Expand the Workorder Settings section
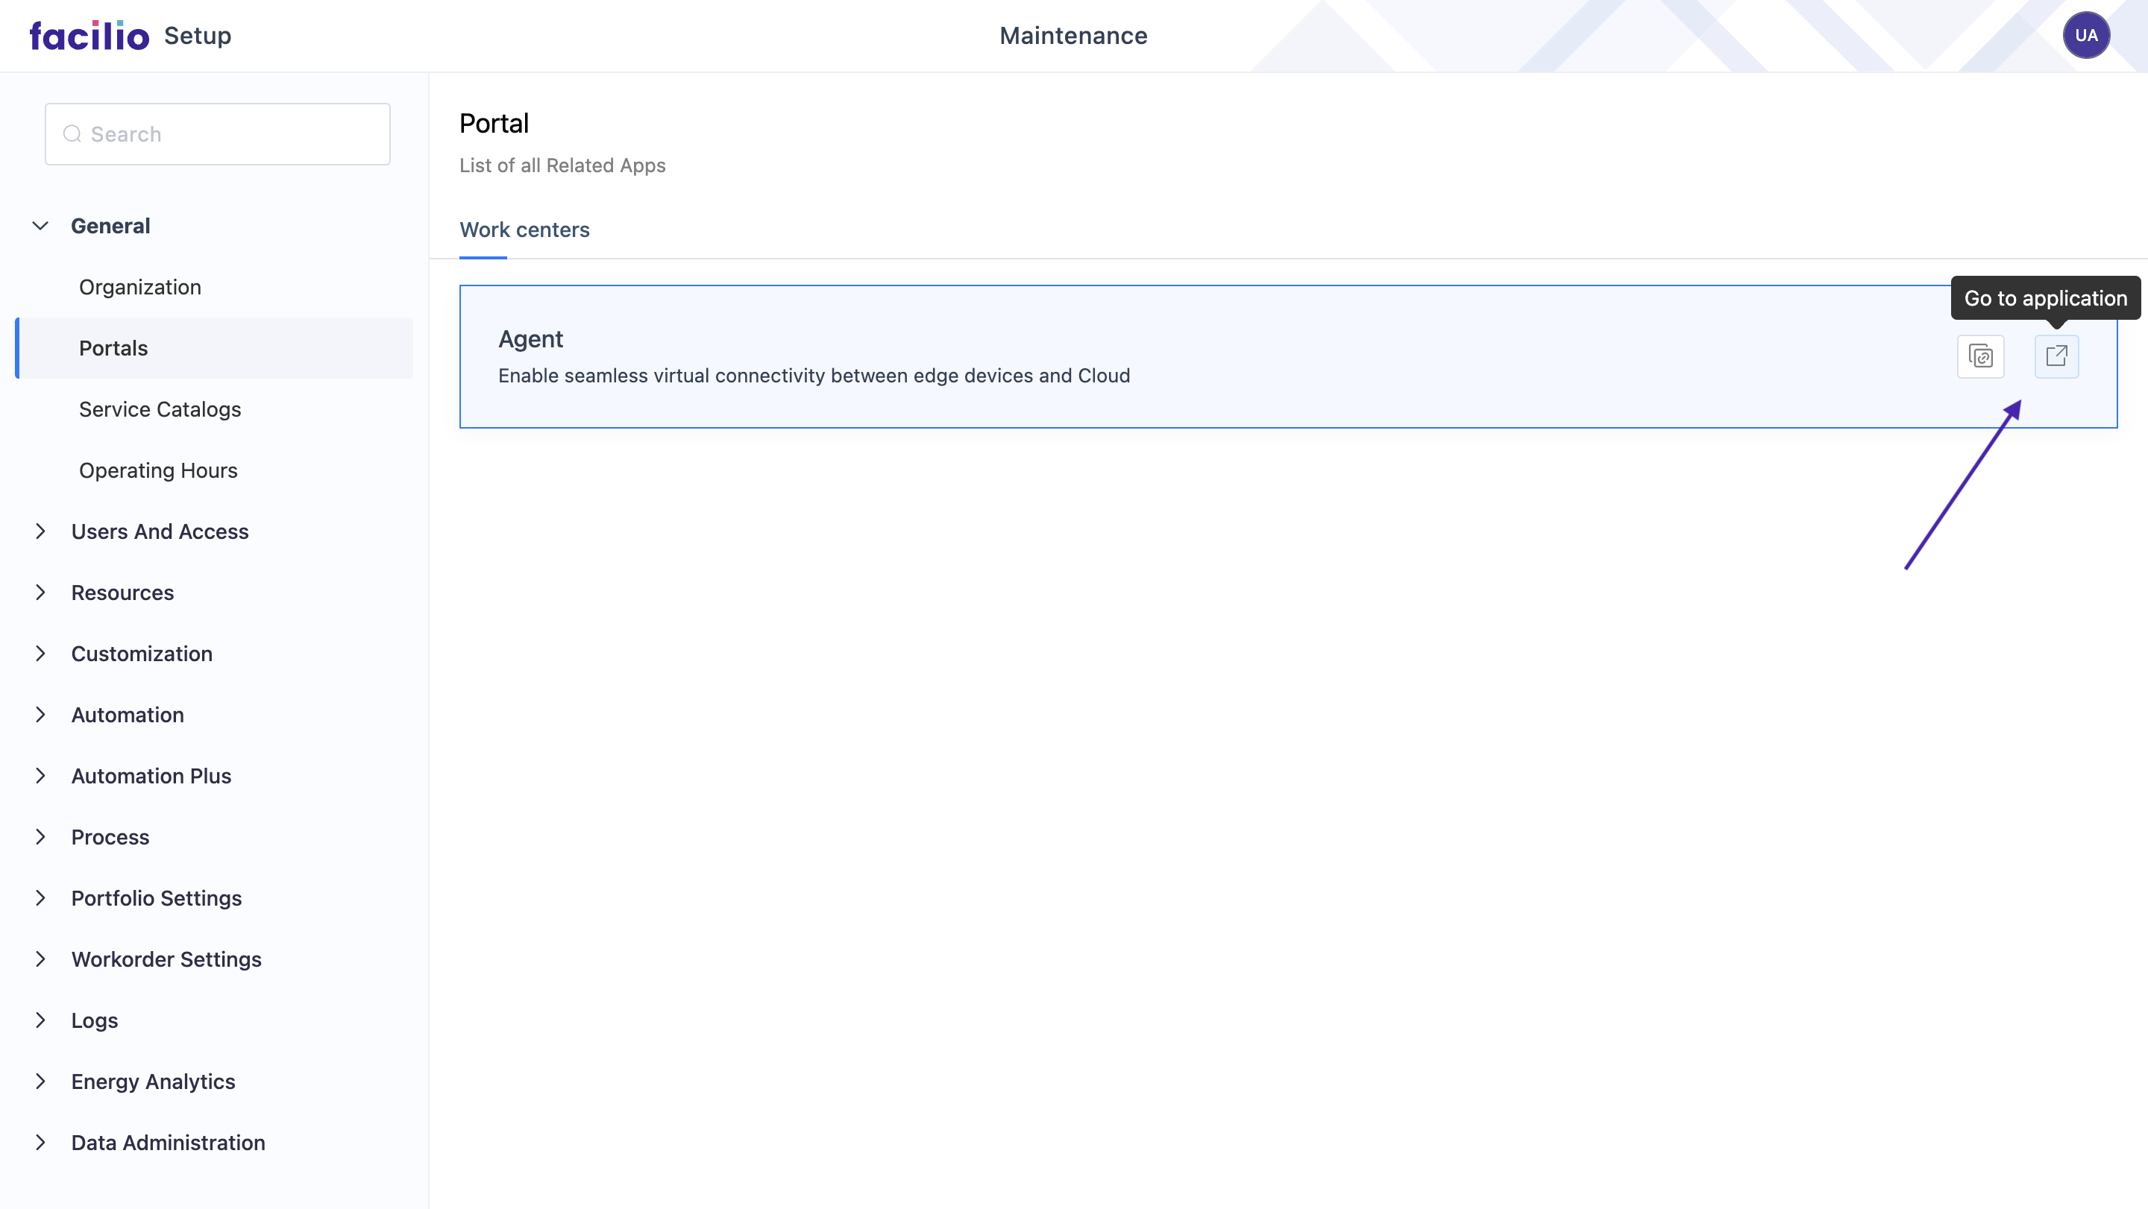 40,959
